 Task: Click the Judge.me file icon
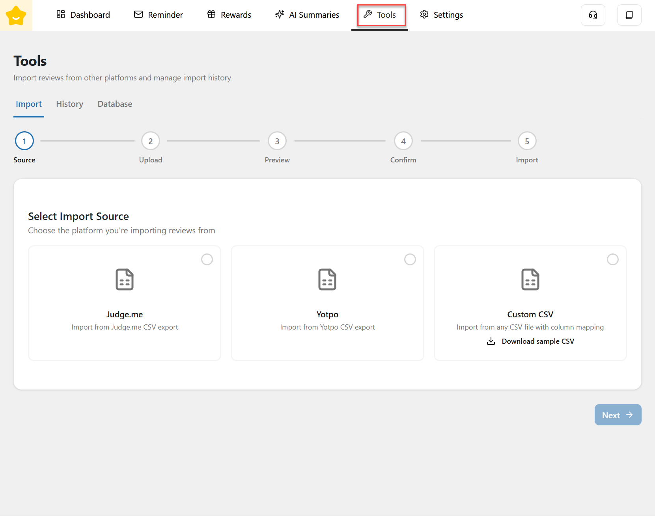[x=125, y=279]
